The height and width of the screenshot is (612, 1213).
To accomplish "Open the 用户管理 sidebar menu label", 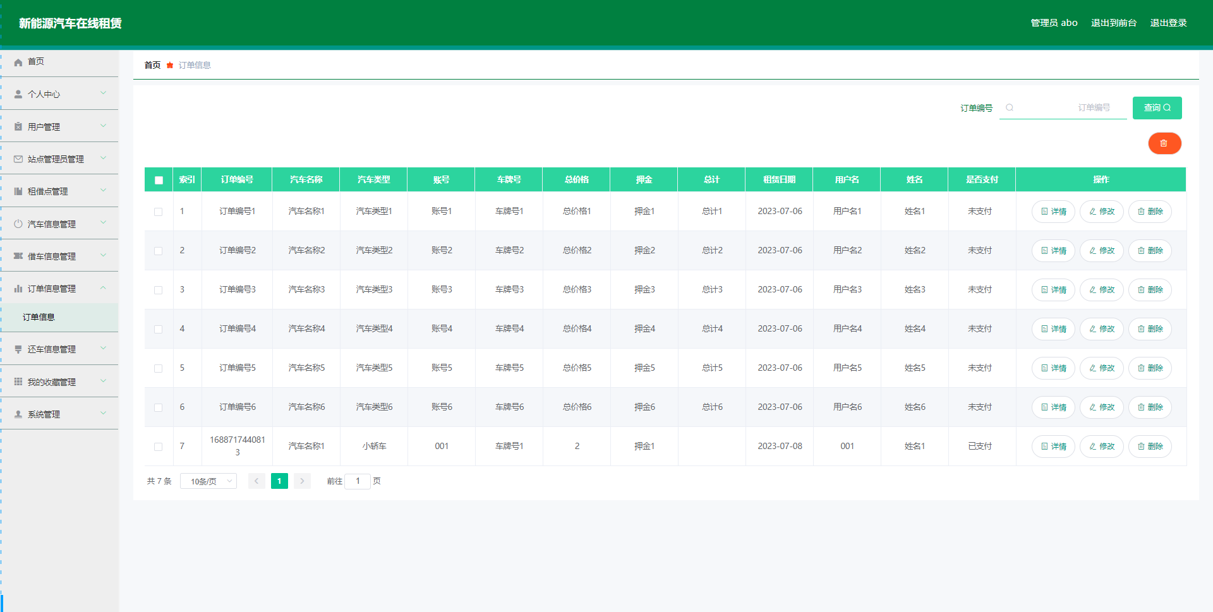I will (44, 127).
